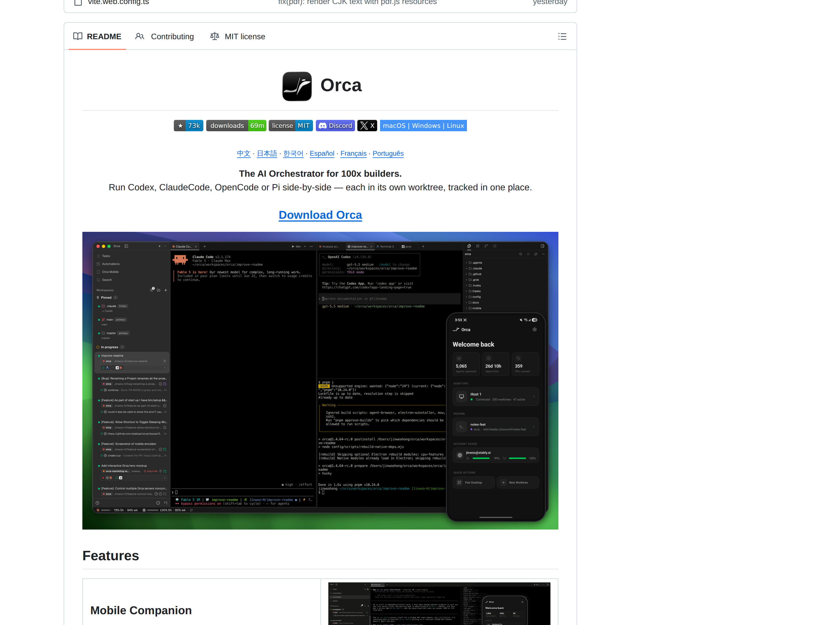Click the Orca app logo image
This screenshot has height=625, width=818.
point(297,86)
